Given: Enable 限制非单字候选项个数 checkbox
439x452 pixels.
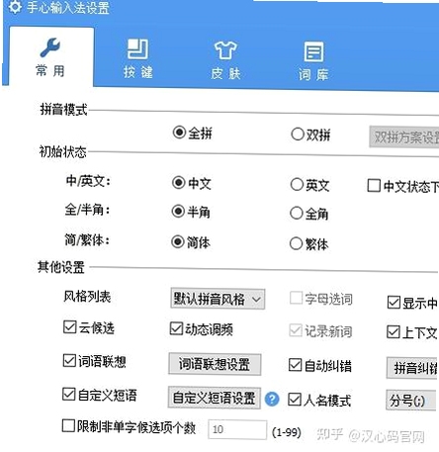Looking at the screenshot, I should (68, 425).
